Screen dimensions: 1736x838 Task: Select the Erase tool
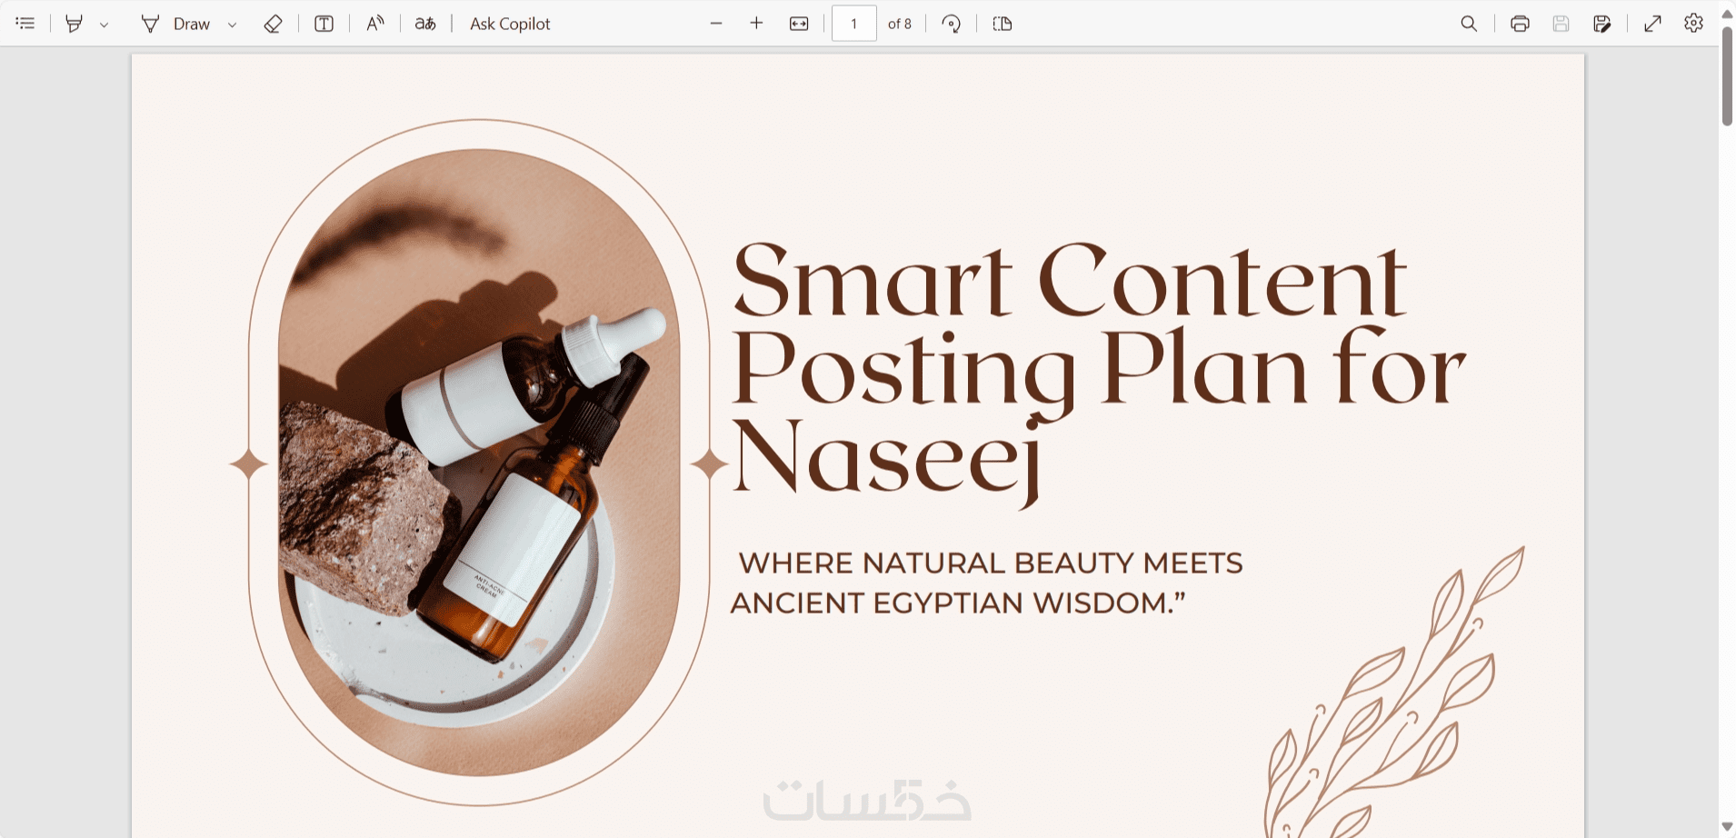click(273, 24)
